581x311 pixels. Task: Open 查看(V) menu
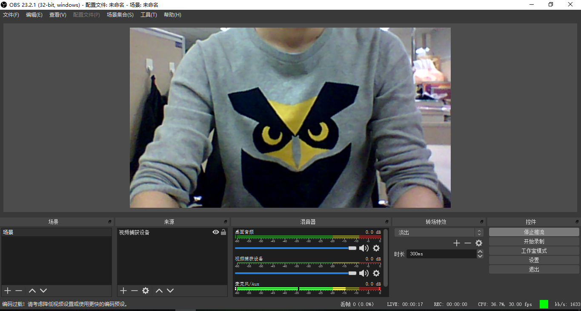coord(58,15)
